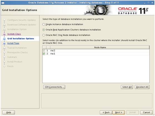
Task: Click the Configure Security Updates step marker
Action: (4, 20)
